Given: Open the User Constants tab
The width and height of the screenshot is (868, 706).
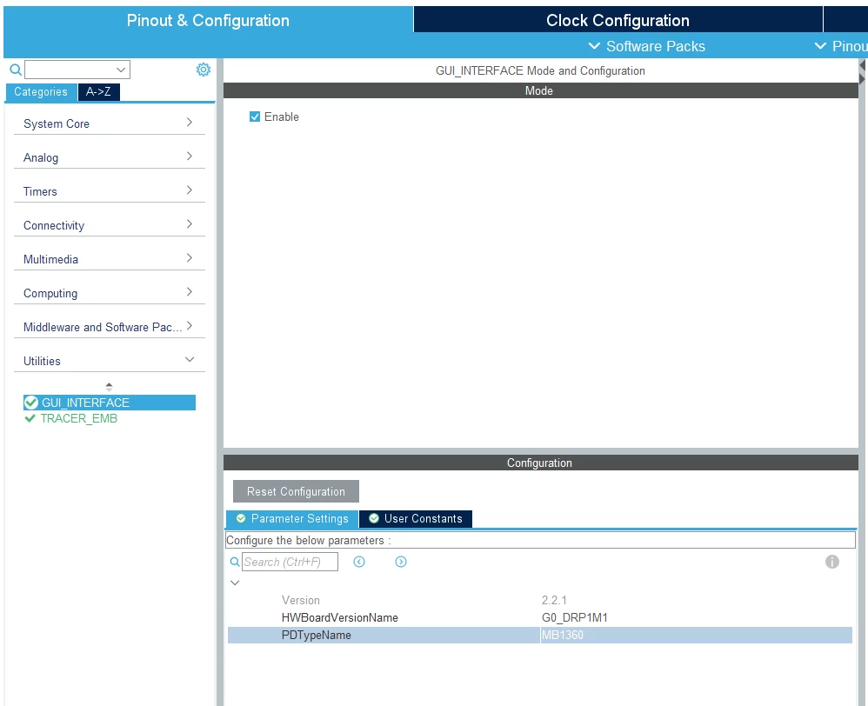Looking at the screenshot, I should 416,518.
